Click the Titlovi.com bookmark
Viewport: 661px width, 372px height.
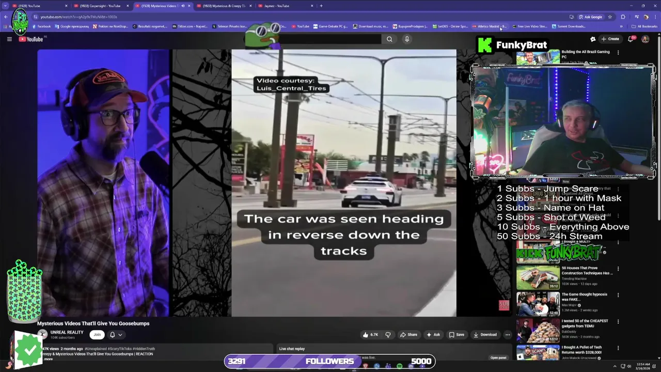[x=190, y=26]
